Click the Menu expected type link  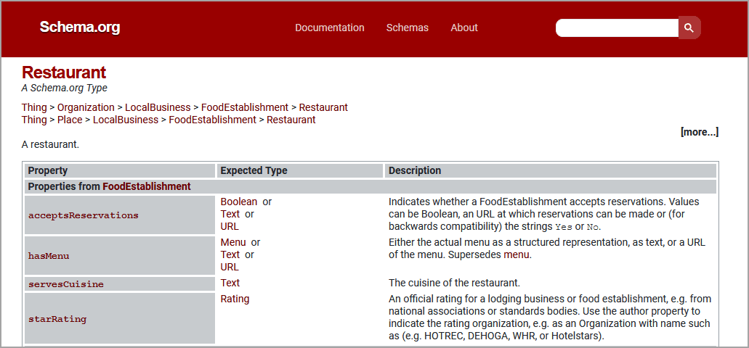[233, 242]
